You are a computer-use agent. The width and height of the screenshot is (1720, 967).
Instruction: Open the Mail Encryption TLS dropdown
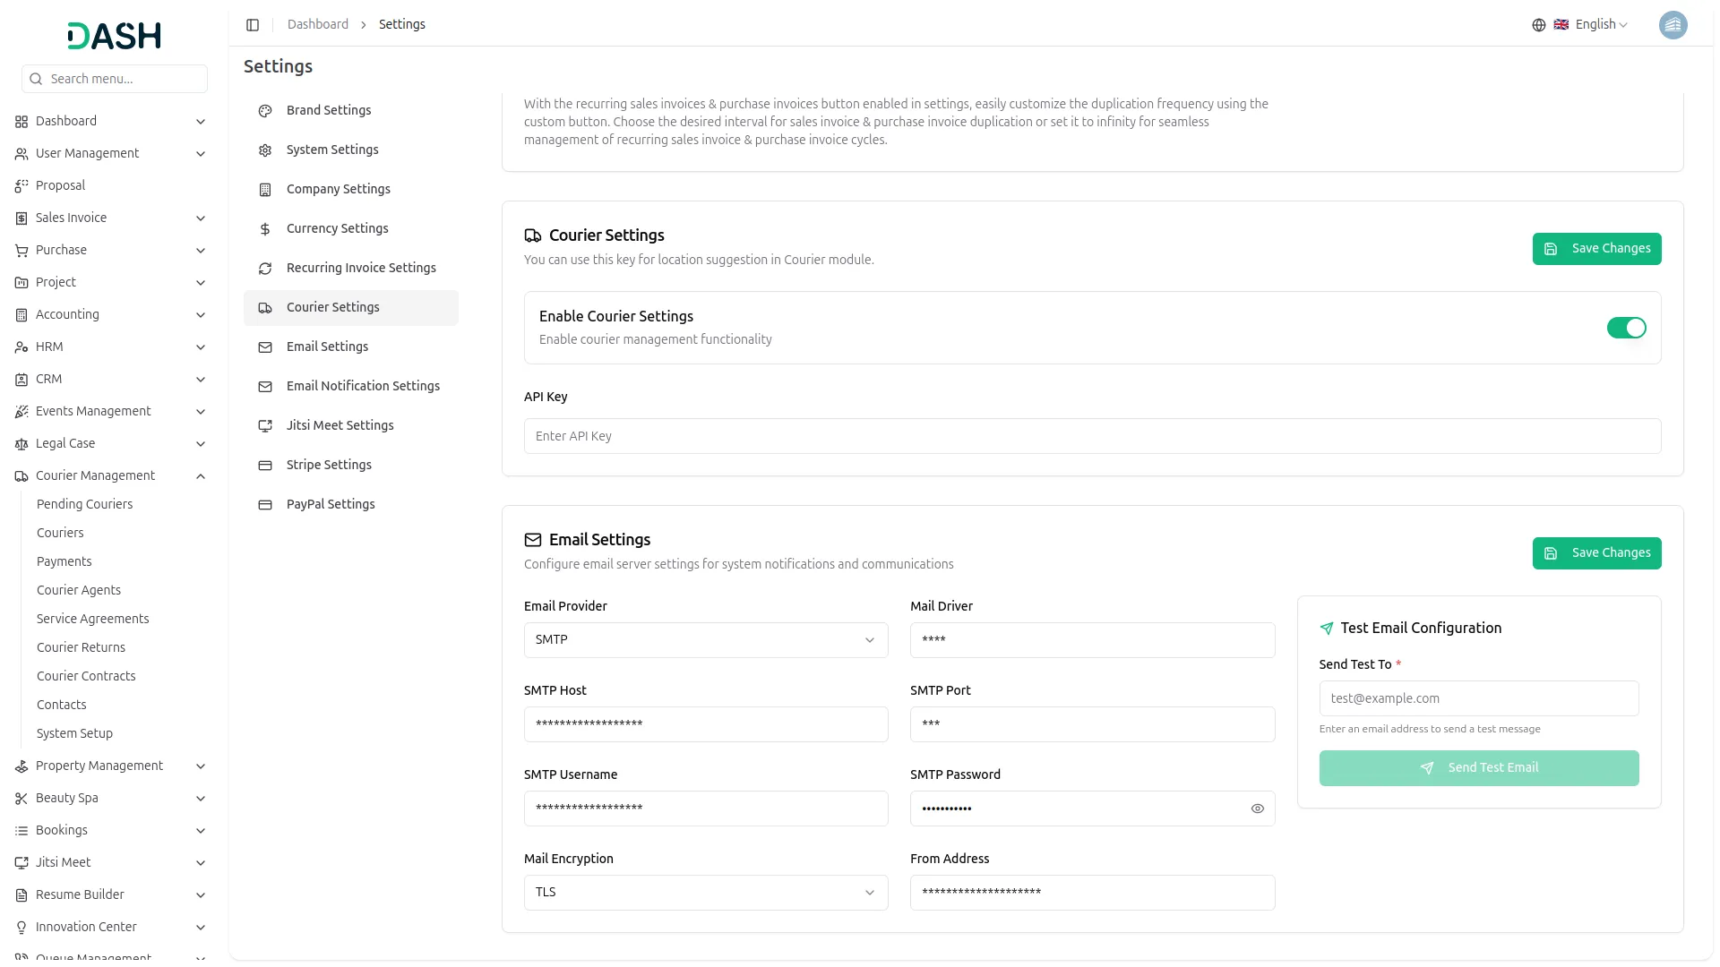[x=705, y=893]
